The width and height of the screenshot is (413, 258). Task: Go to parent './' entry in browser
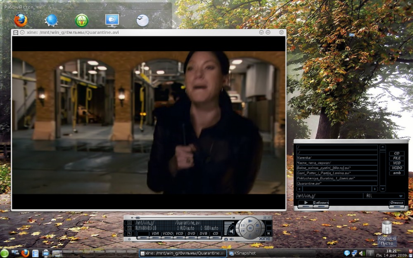click(x=337, y=152)
